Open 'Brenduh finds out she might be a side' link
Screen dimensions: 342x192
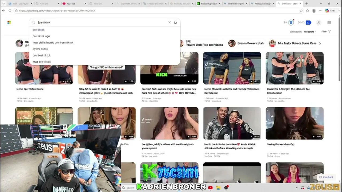coord(169,91)
